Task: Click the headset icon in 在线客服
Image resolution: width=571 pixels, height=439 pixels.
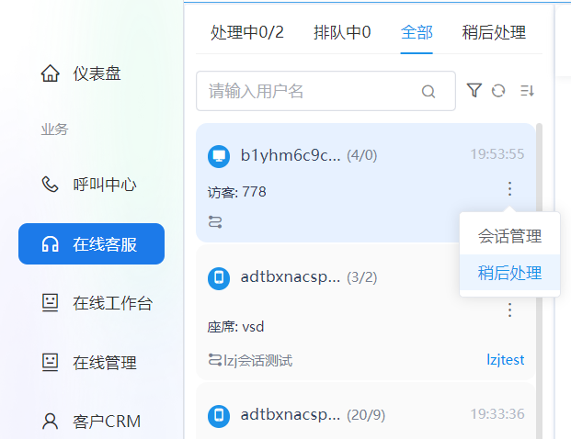Action: (x=50, y=244)
